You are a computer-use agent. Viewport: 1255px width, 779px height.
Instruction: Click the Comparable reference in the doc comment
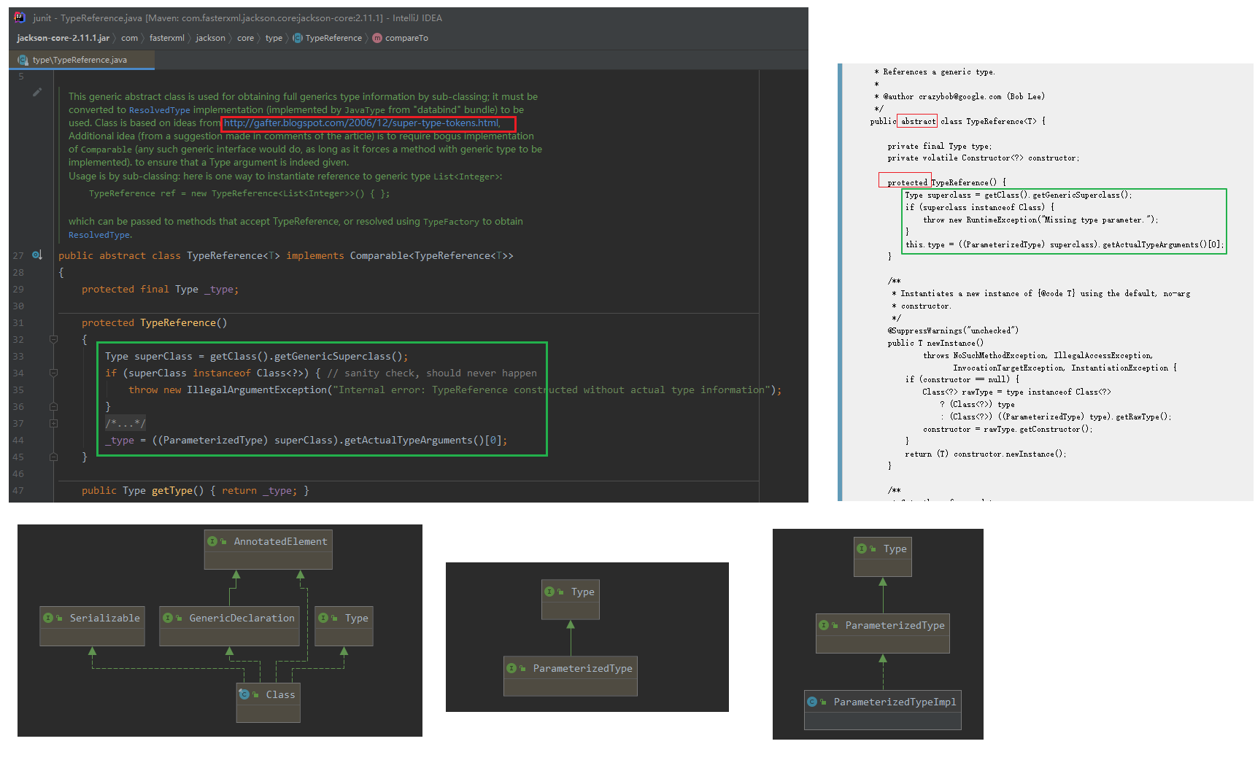click(x=106, y=150)
